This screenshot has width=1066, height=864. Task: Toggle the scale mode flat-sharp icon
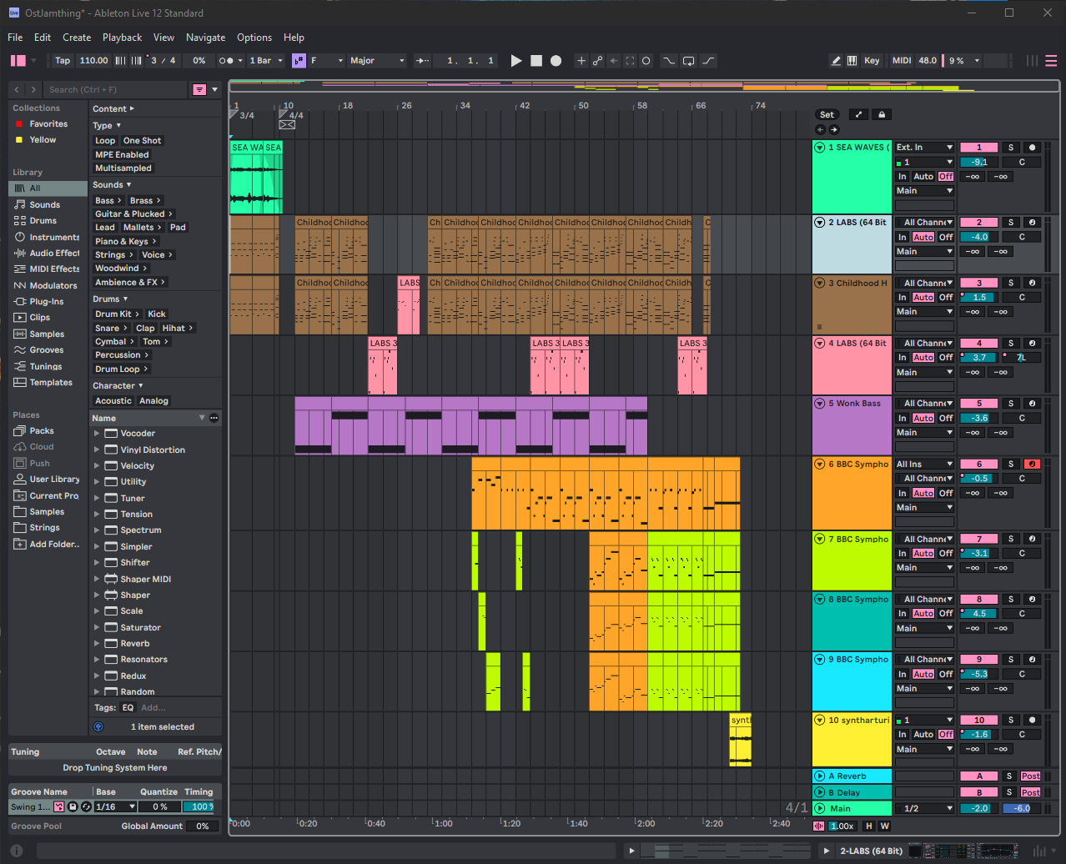coord(299,61)
